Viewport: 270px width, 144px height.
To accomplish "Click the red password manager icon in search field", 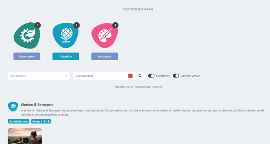I will (x=130, y=76).
